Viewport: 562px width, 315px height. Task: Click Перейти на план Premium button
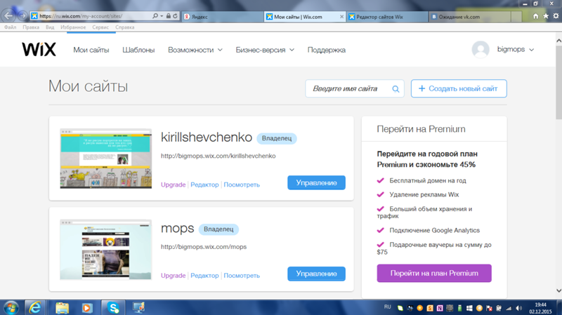pyautogui.click(x=434, y=273)
